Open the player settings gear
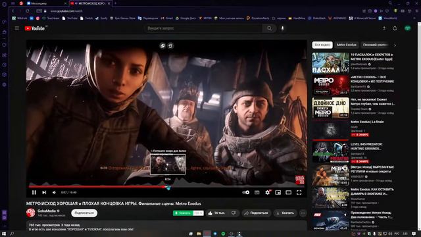 pos(268,192)
